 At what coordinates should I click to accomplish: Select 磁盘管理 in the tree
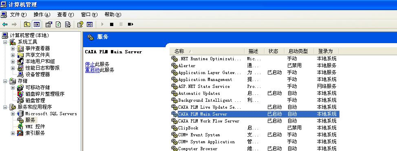pyautogui.click(x=35, y=101)
